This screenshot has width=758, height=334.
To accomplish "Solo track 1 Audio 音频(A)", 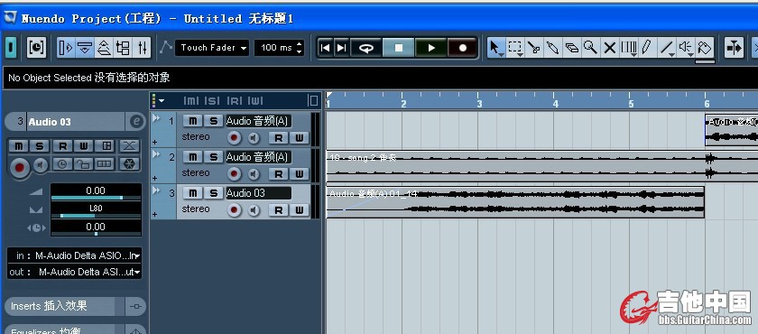I will pos(213,120).
